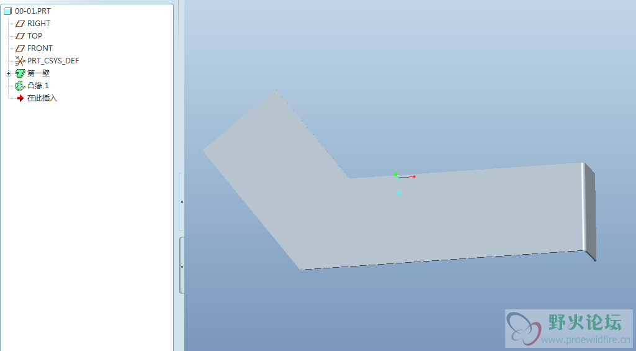The width and height of the screenshot is (636, 351).
Task: Click the part icon beside 00-01.PRT
Action: pyautogui.click(x=7, y=11)
